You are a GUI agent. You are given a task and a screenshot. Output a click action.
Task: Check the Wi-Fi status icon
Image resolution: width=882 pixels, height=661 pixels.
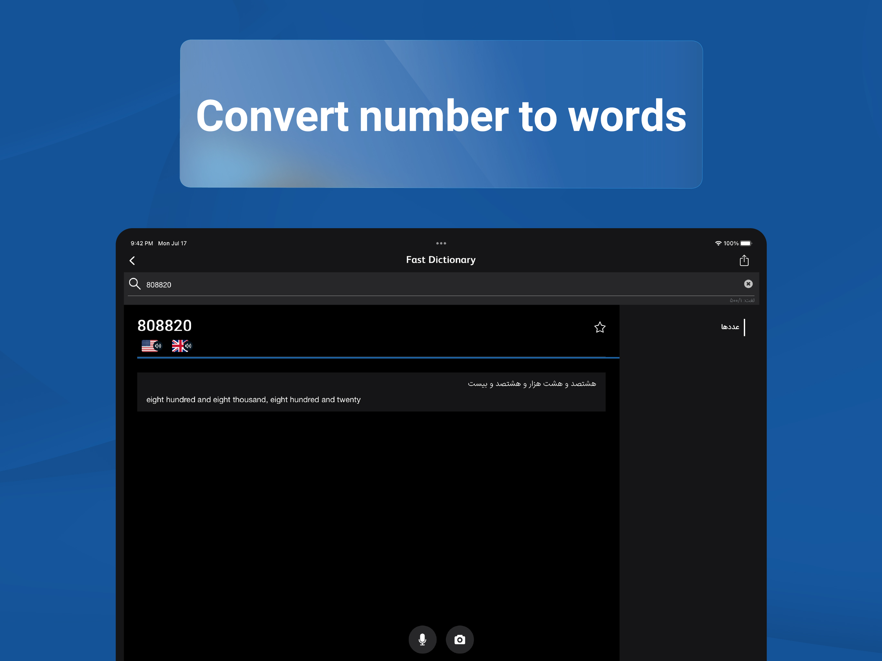718,243
